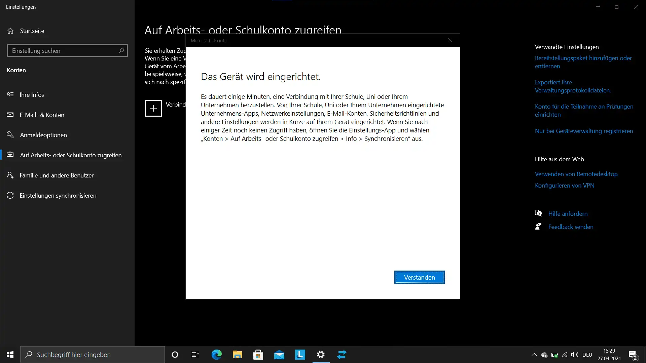Click DEU language indicator
Screen dimensions: 646x363
(587, 355)
